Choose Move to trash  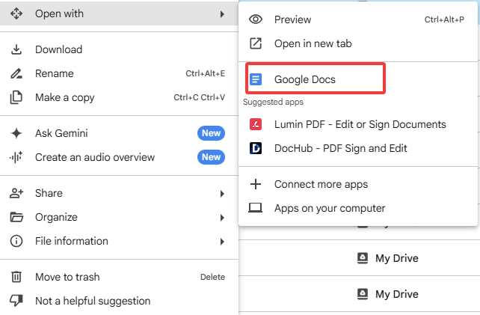point(119,277)
